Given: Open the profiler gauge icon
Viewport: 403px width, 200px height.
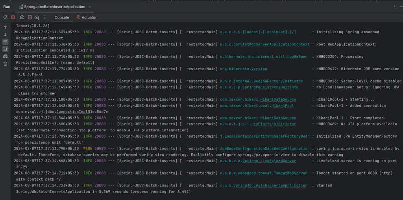Looking at the screenshot, I should point(37,17).
